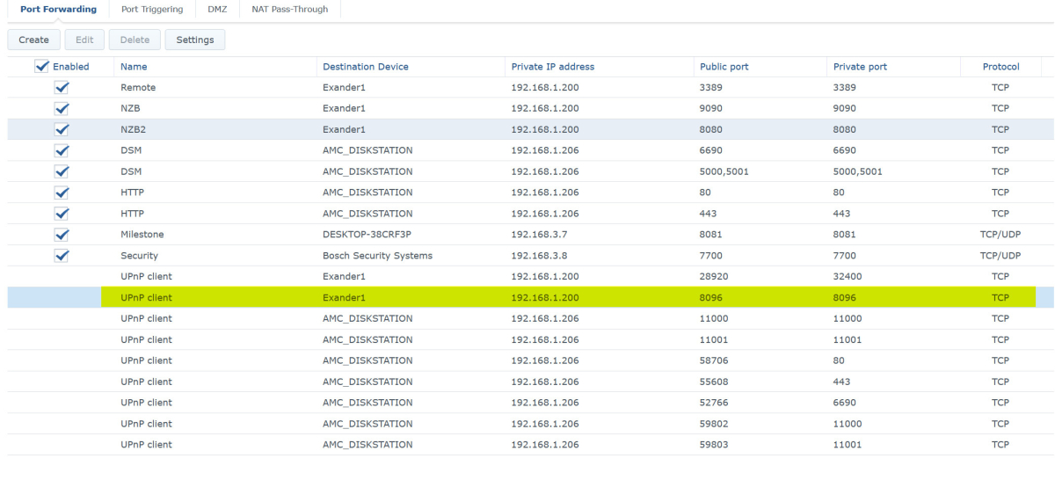This screenshot has width=1055, height=502.
Task: Uncheck the Remote rule checkbox
Action: (x=62, y=88)
